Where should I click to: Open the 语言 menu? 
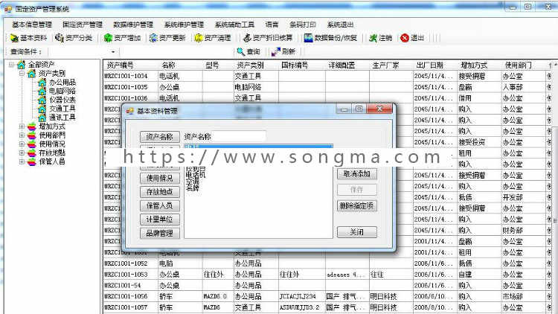(272, 25)
